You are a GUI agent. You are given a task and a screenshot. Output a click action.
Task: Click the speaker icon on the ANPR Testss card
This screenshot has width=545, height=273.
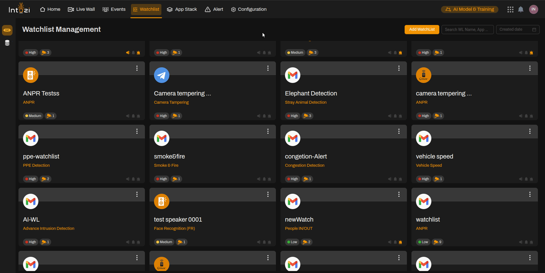pyautogui.click(x=128, y=116)
